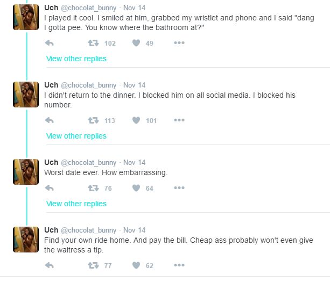Reply to the "I played it cool" tweet
The image size is (330, 282).
click(50, 44)
